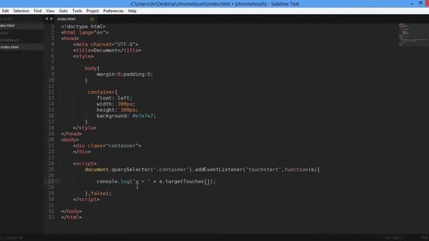Minimize the Sublime Text window

[412, 3]
